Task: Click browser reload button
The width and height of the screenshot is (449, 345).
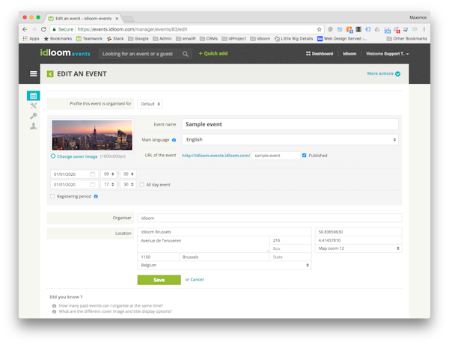Action: [43, 29]
